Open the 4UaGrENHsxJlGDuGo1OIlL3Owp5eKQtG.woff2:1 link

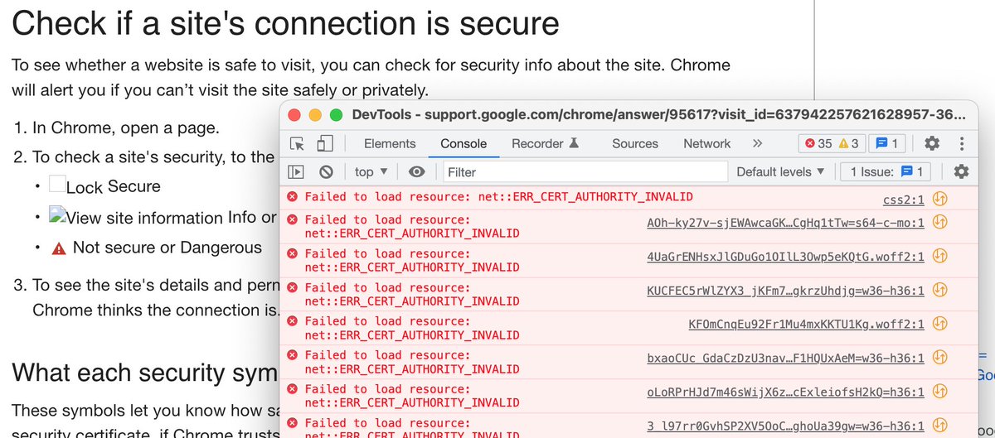[785, 257]
